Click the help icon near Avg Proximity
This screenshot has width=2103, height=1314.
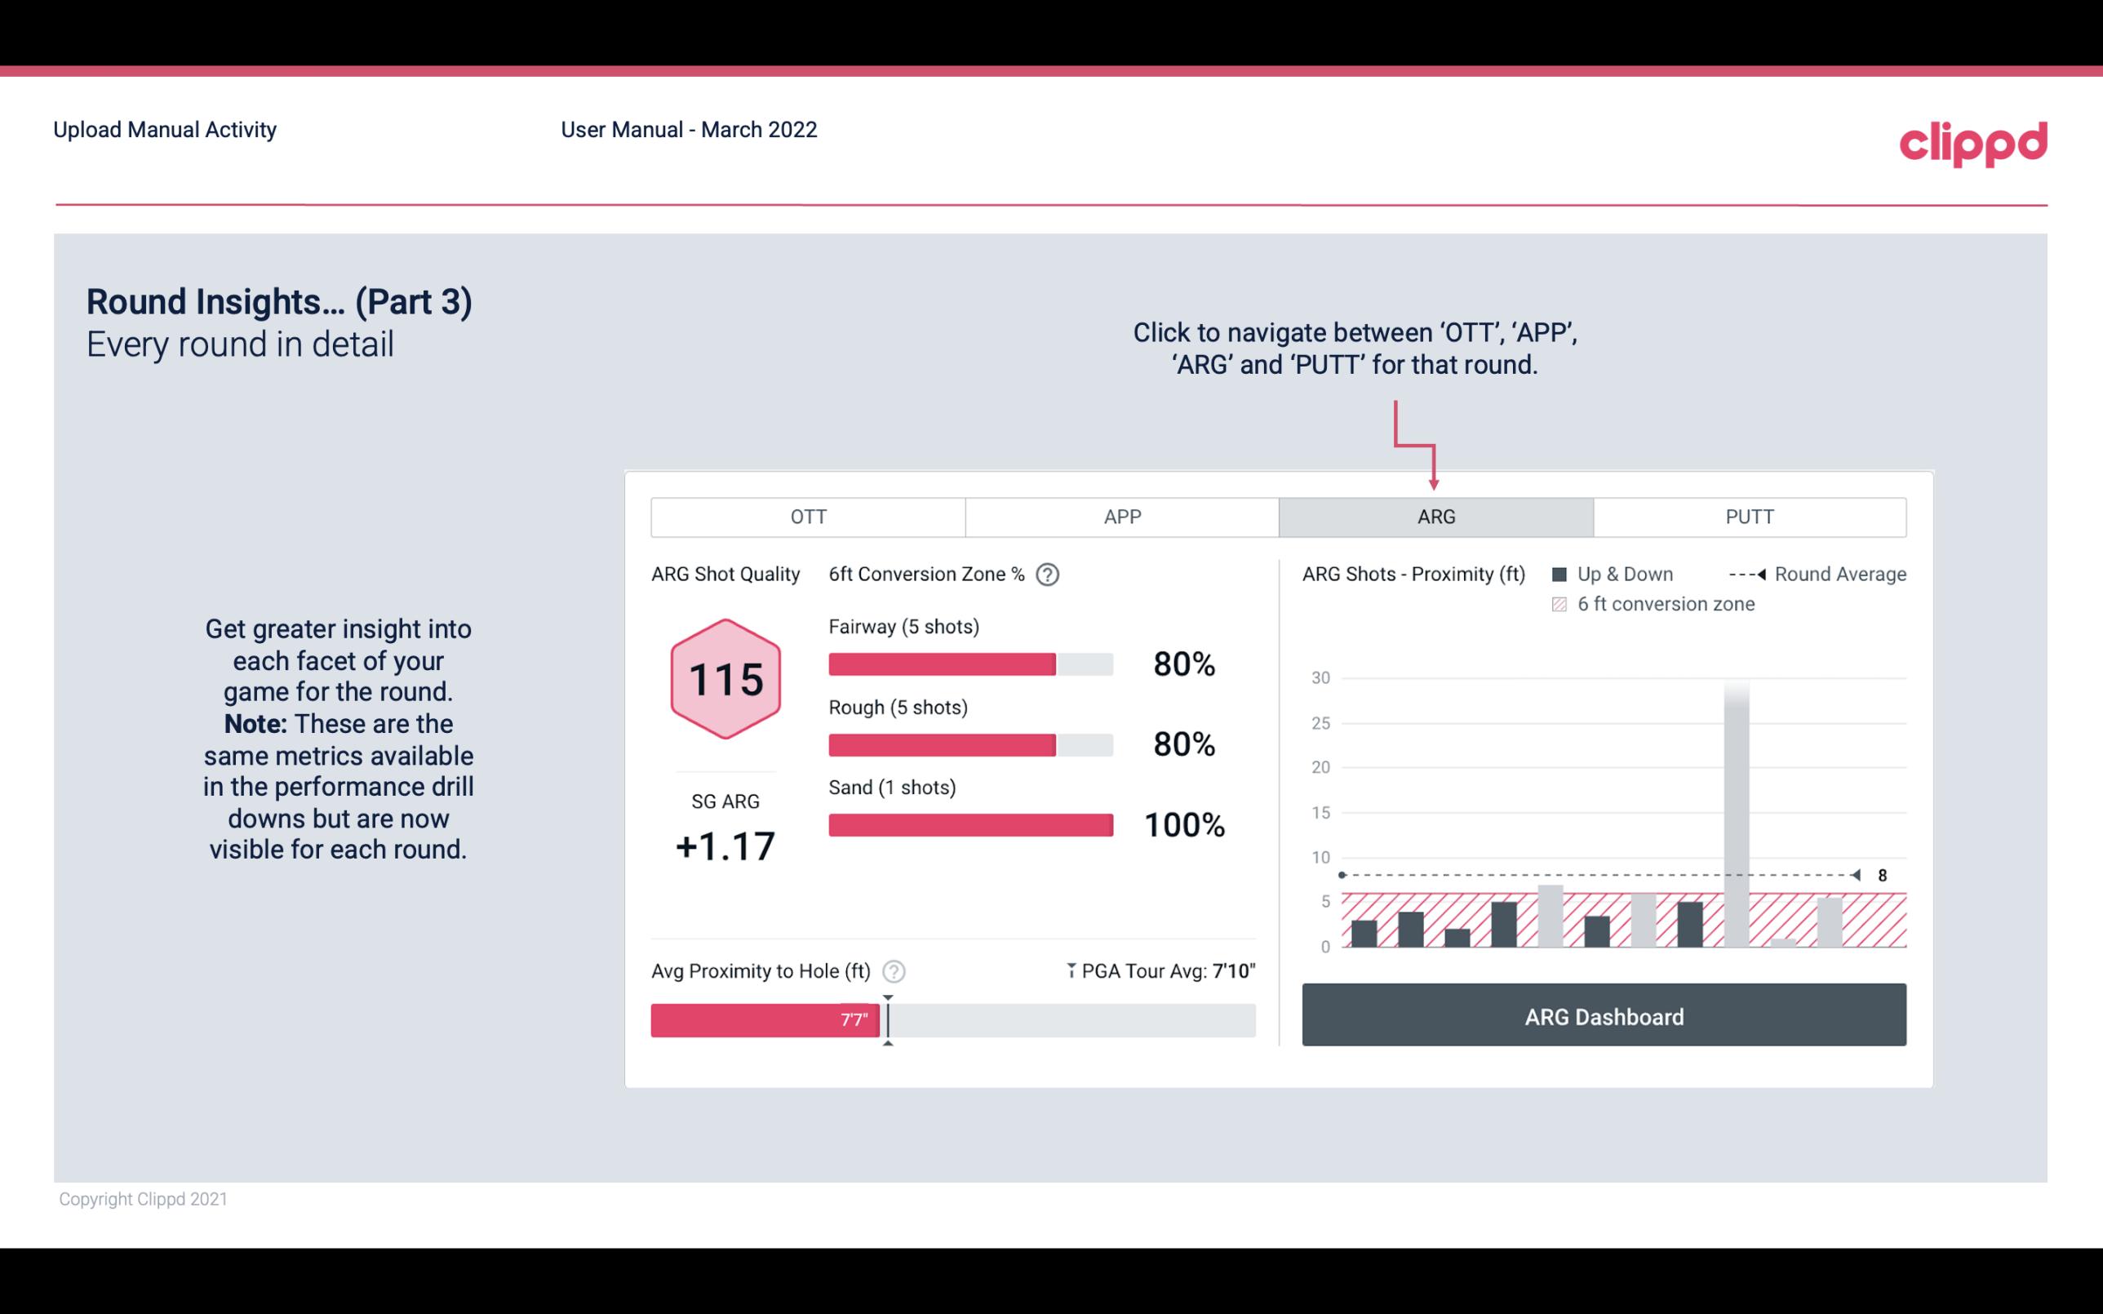(893, 969)
